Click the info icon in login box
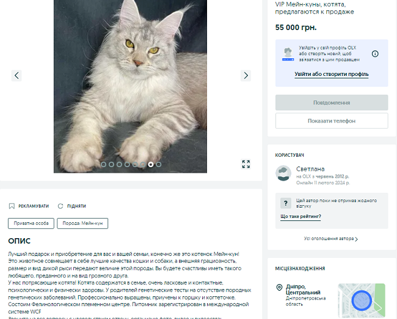Screen dimensions: 397x319 point(375,54)
